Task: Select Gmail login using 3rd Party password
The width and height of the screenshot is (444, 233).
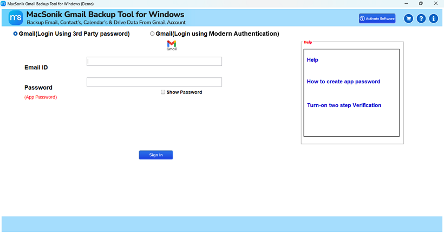Action: tap(15, 34)
